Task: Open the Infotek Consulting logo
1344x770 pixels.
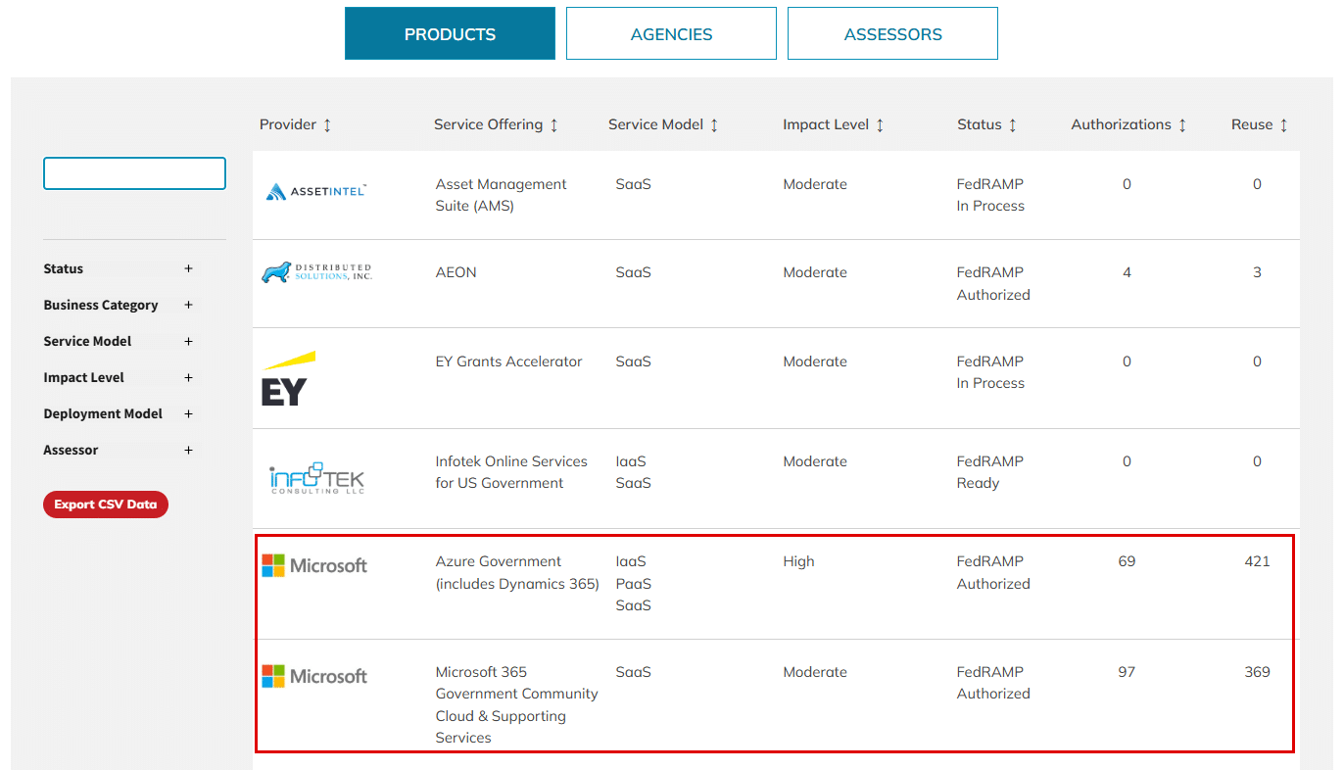Action: [x=316, y=478]
